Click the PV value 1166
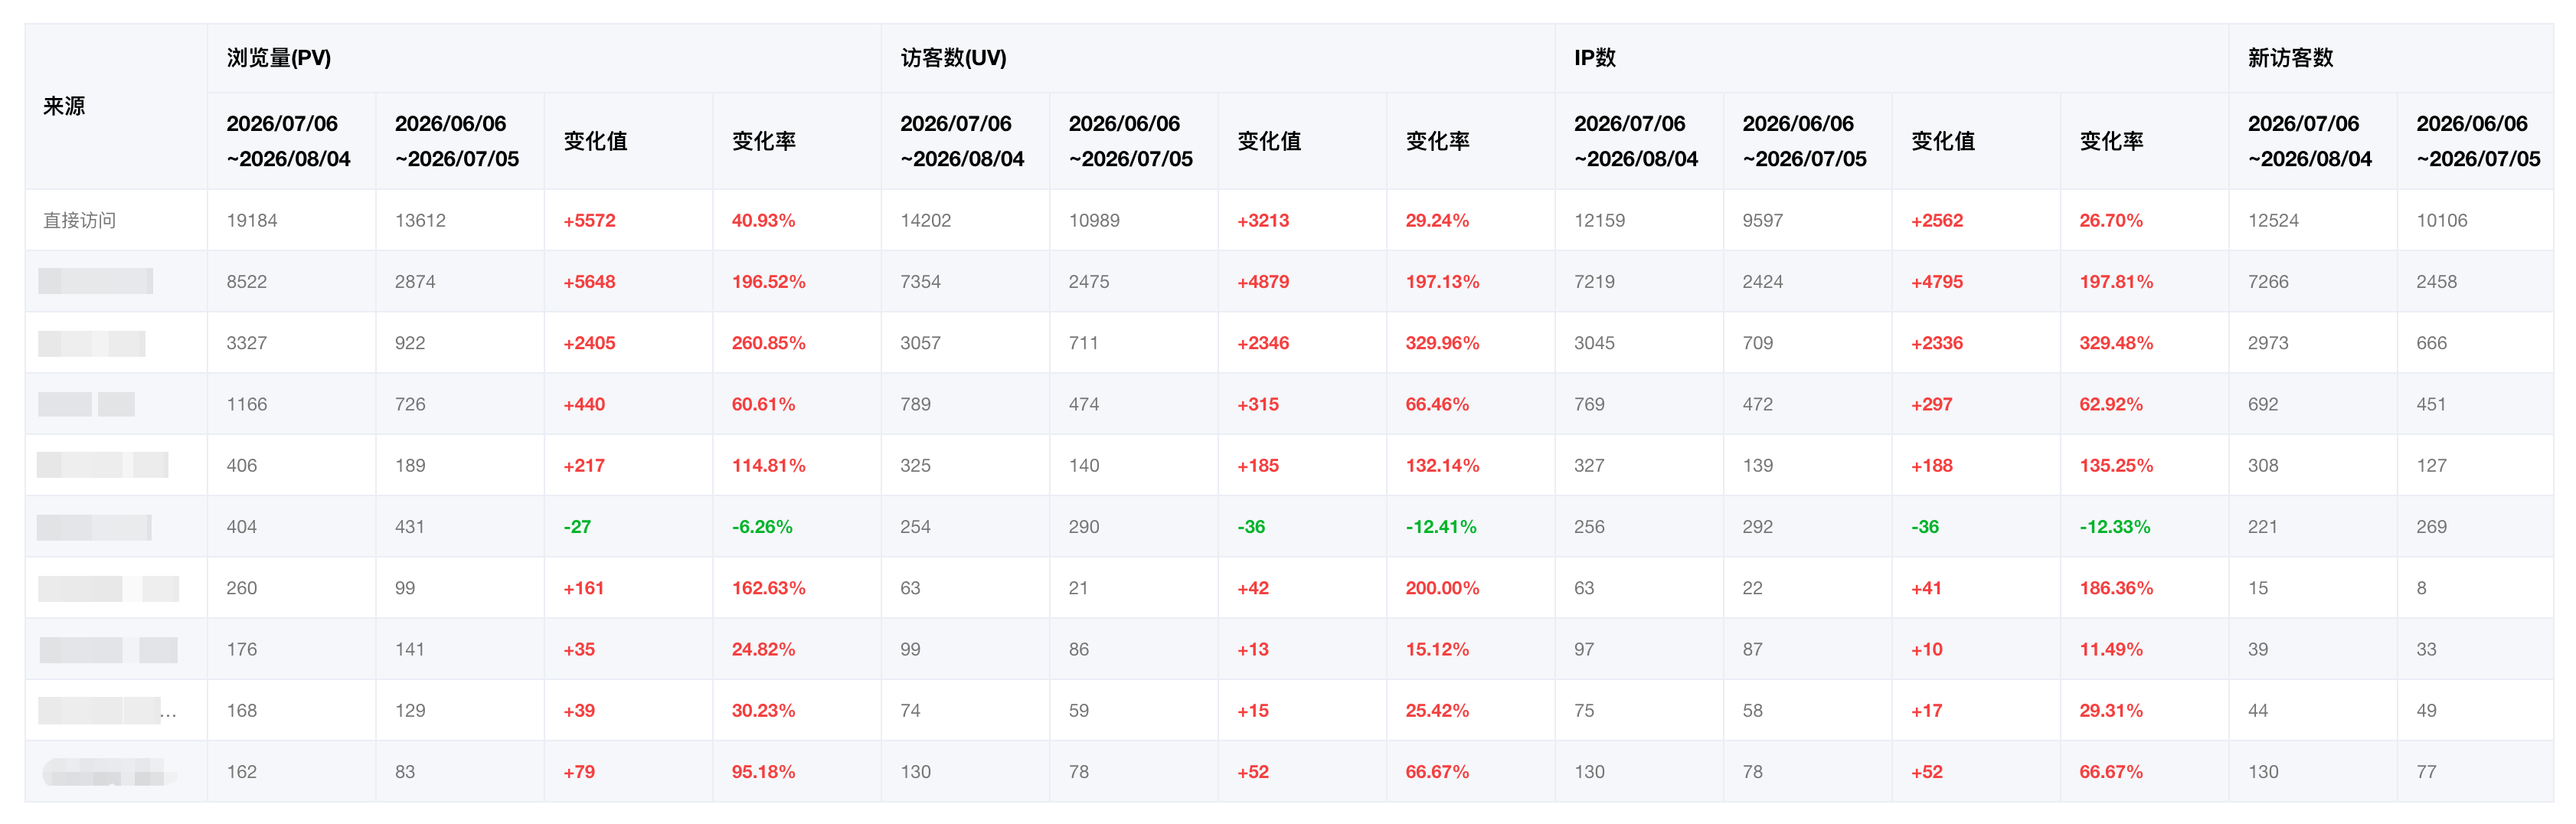The image size is (2576, 824). coord(247,404)
